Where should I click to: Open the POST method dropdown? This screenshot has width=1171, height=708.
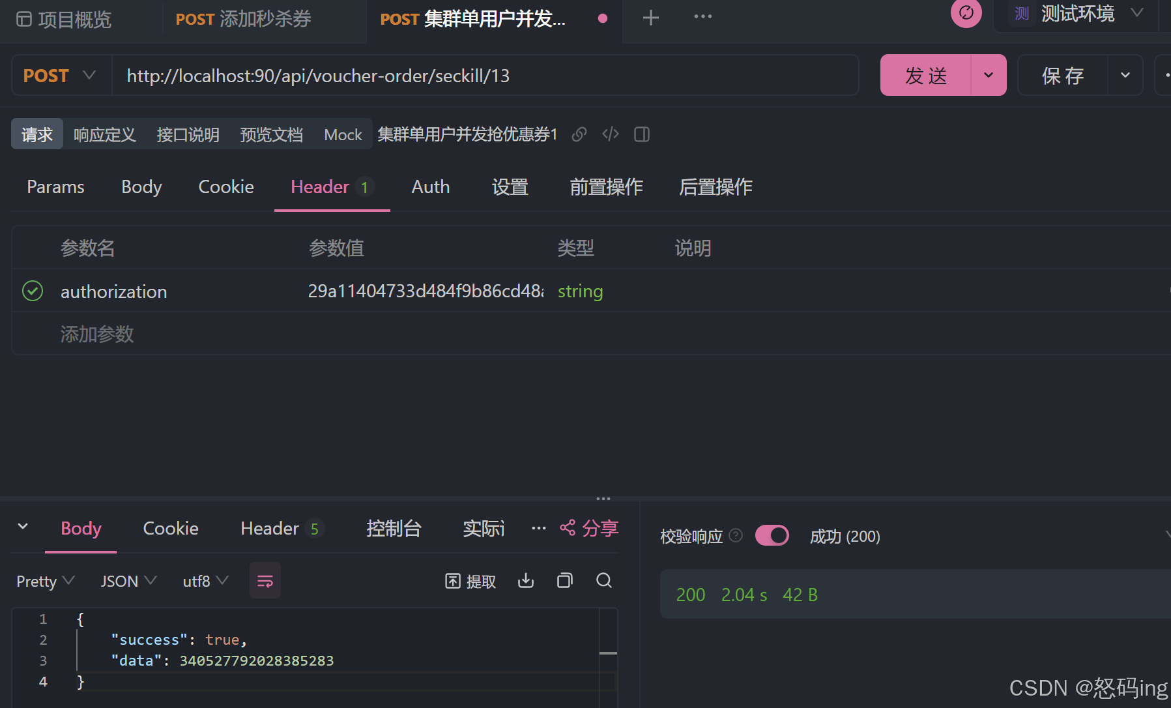coord(60,76)
